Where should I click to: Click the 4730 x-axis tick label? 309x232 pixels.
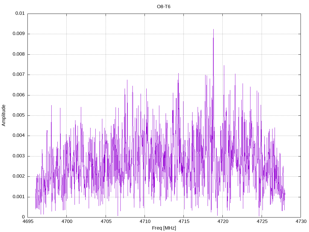pos(301,221)
